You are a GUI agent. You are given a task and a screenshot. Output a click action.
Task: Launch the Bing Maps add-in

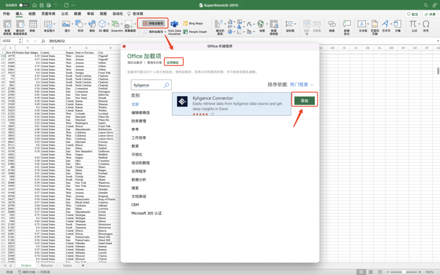click(193, 24)
